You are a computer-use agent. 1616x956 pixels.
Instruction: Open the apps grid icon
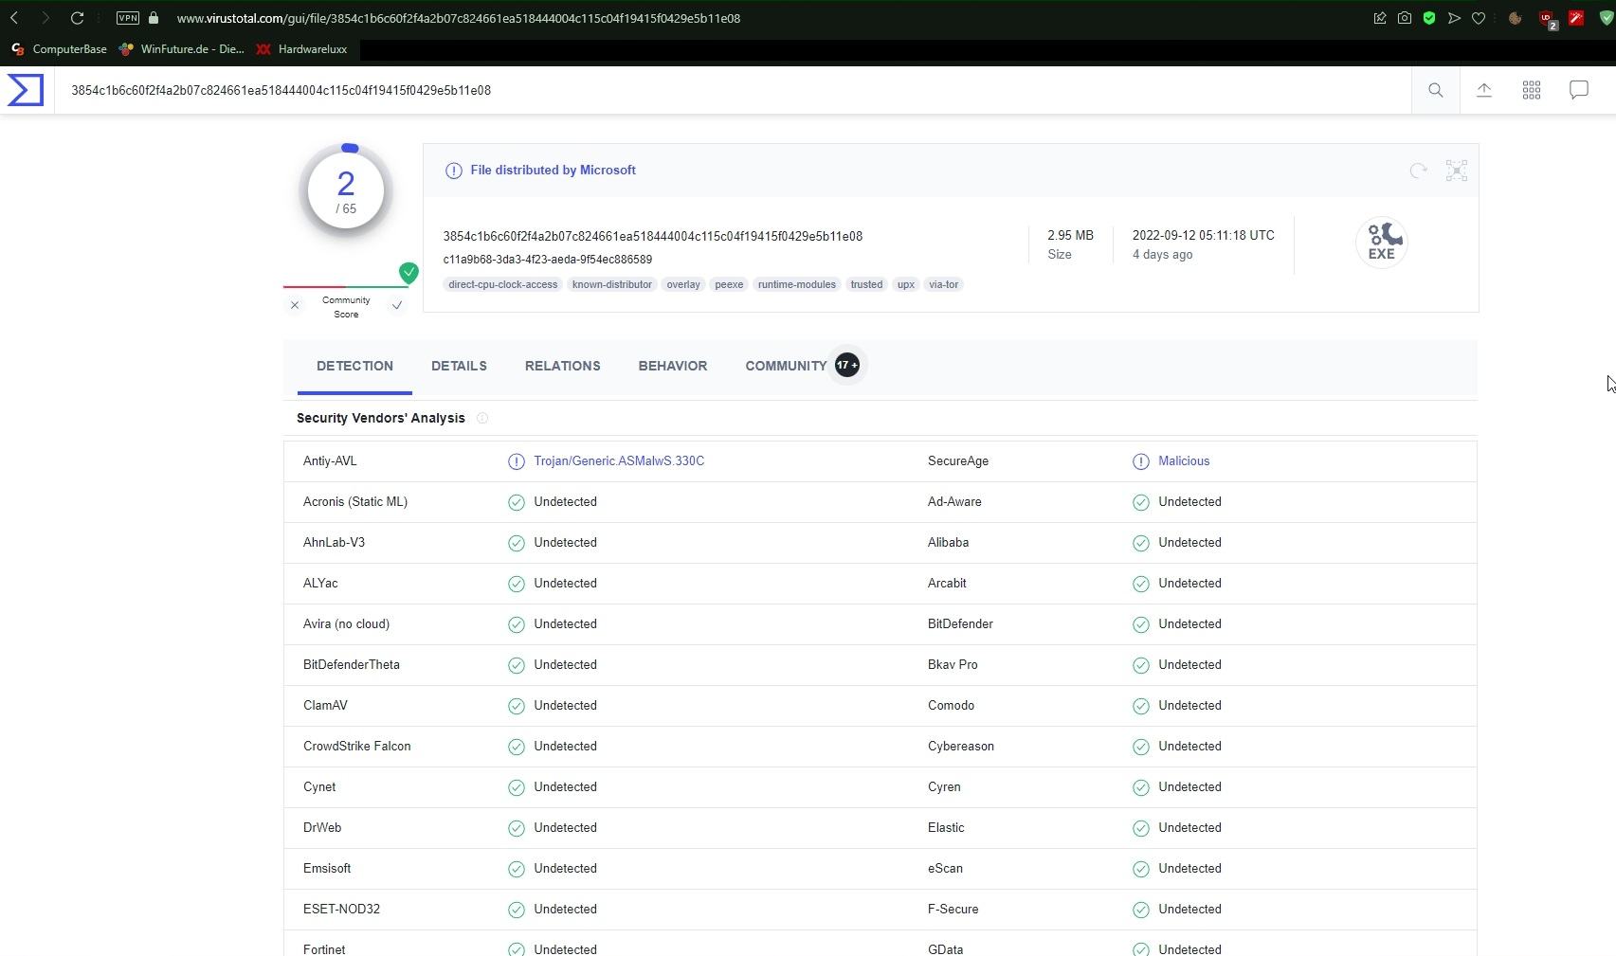[1532, 90]
